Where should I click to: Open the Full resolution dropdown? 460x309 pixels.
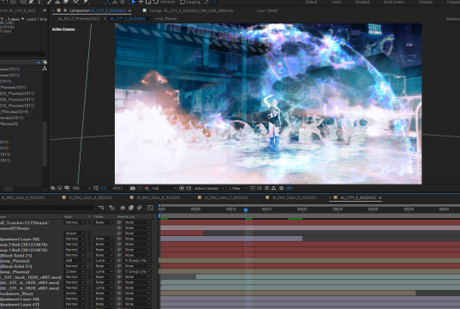(x=164, y=188)
